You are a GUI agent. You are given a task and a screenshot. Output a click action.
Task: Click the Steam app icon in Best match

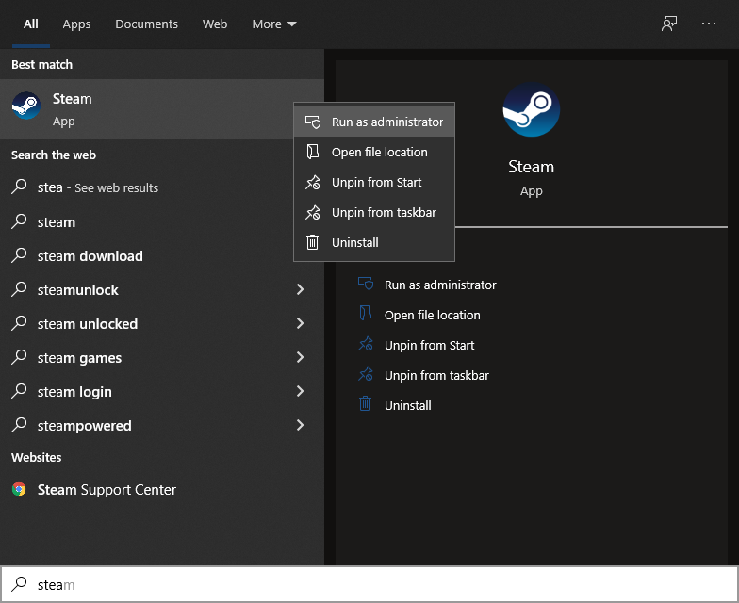[x=26, y=106]
